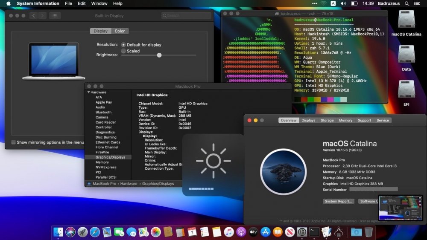Select macOS Catalina drive on desktop
The height and width of the screenshot is (240, 427).
[x=406, y=23]
